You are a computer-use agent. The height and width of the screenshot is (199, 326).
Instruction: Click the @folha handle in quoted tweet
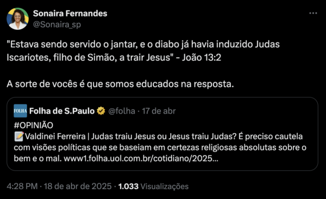coord(122,111)
